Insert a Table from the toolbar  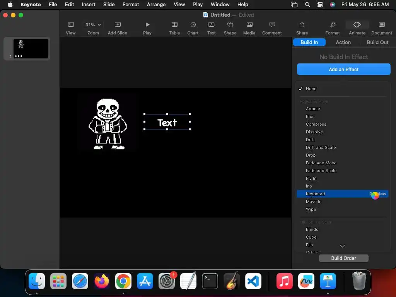pos(174,28)
